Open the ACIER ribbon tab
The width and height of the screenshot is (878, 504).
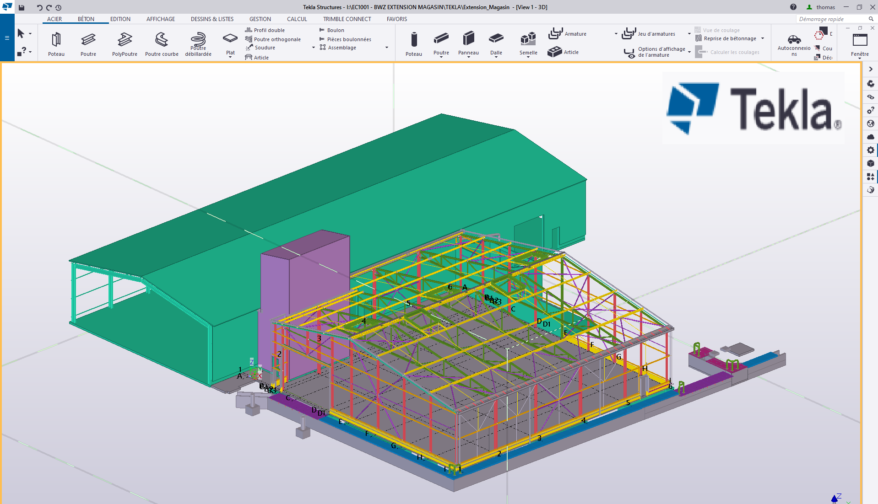54,19
